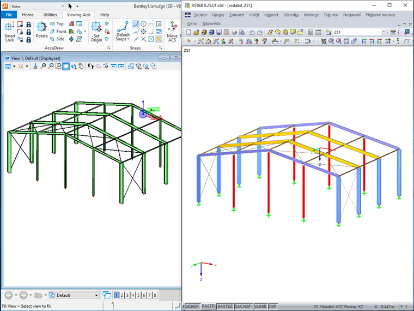Toggle DXF in the status bar
This screenshot has width=414, height=311.
(272, 306)
